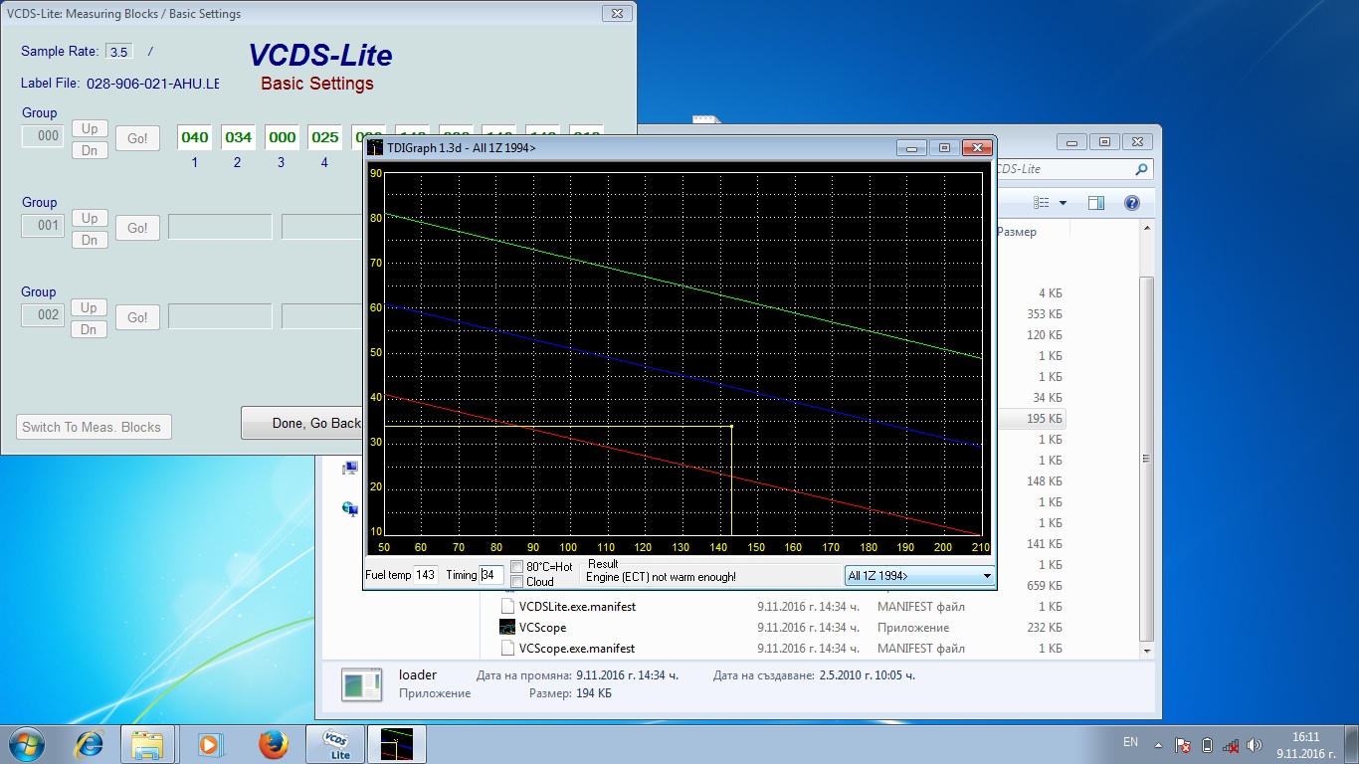
Task: Select the VCDSLite.exe.manifest file
Action: point(577,607)
